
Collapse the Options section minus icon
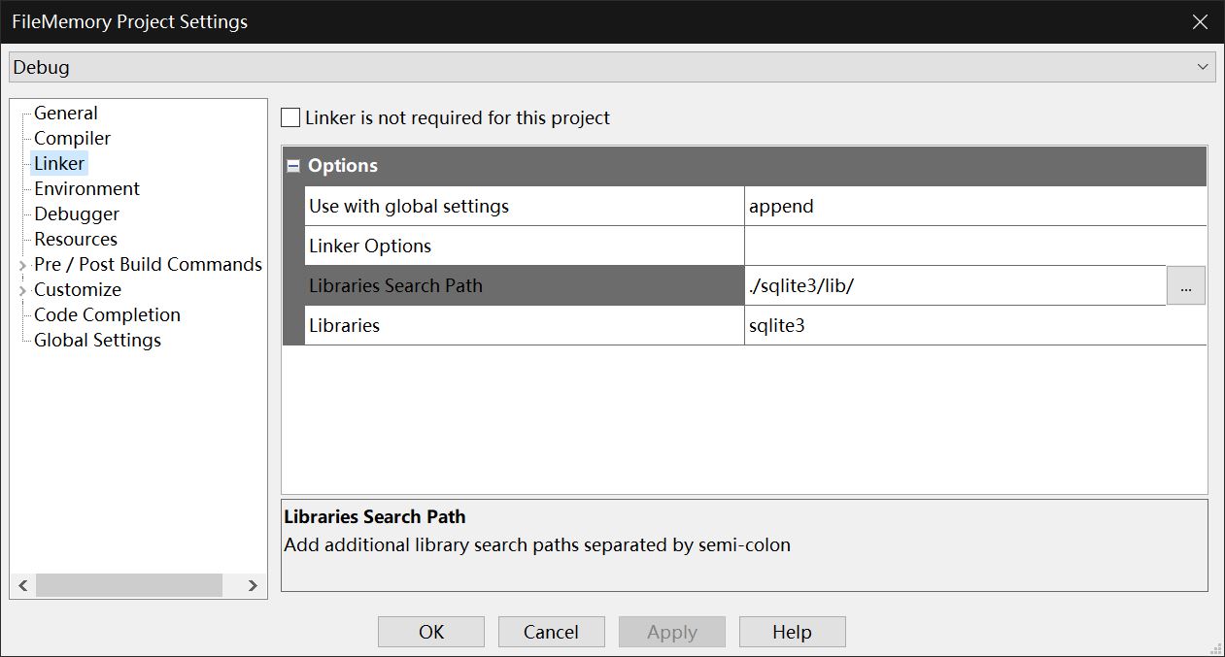[x=293, y=166]
